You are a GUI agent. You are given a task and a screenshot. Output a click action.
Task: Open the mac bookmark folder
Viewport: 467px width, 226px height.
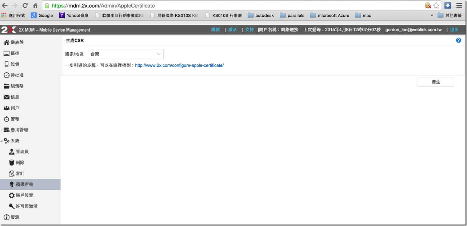363,16
